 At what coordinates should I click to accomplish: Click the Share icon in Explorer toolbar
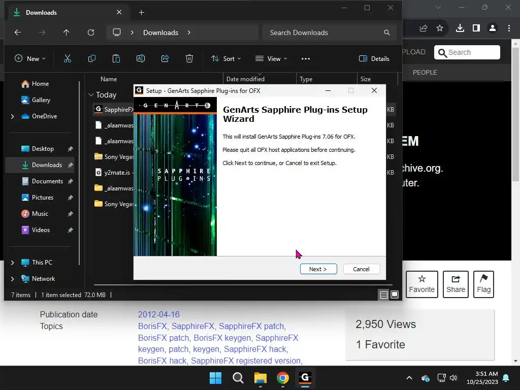tap(165, 59)
